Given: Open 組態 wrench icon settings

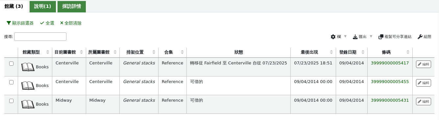Looking at the screenshot, I should pyautogui.click(x=420, y=37).
